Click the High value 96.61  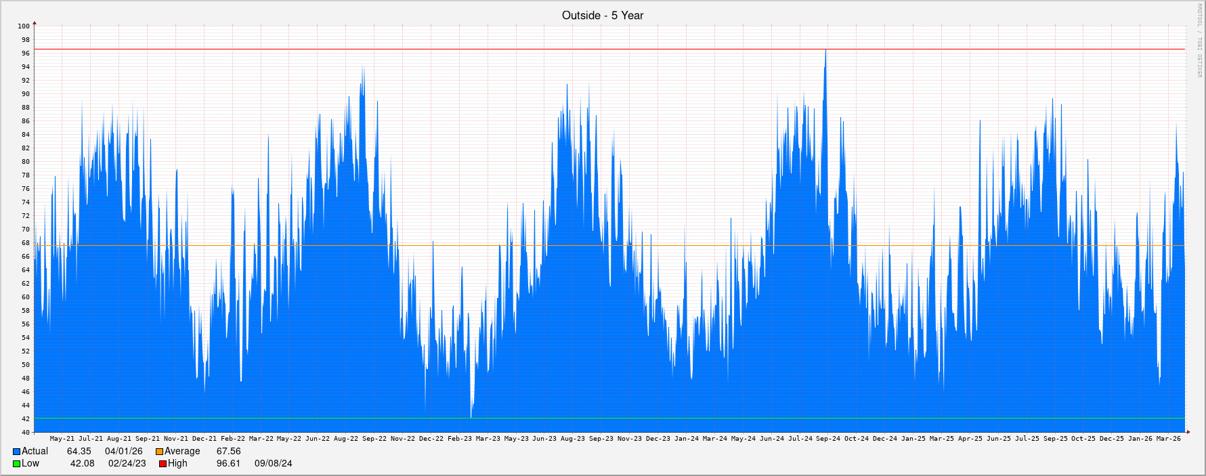pyautogui.click(x=228, y=464)
